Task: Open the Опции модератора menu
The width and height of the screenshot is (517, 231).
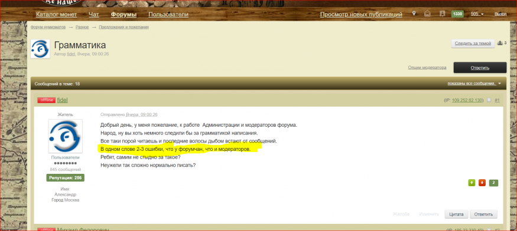Action: point(427,67)
